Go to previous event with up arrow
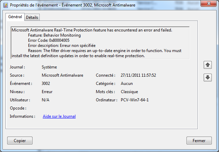The height and width of the screenshot is (152, 219). (x=208, y=65)
